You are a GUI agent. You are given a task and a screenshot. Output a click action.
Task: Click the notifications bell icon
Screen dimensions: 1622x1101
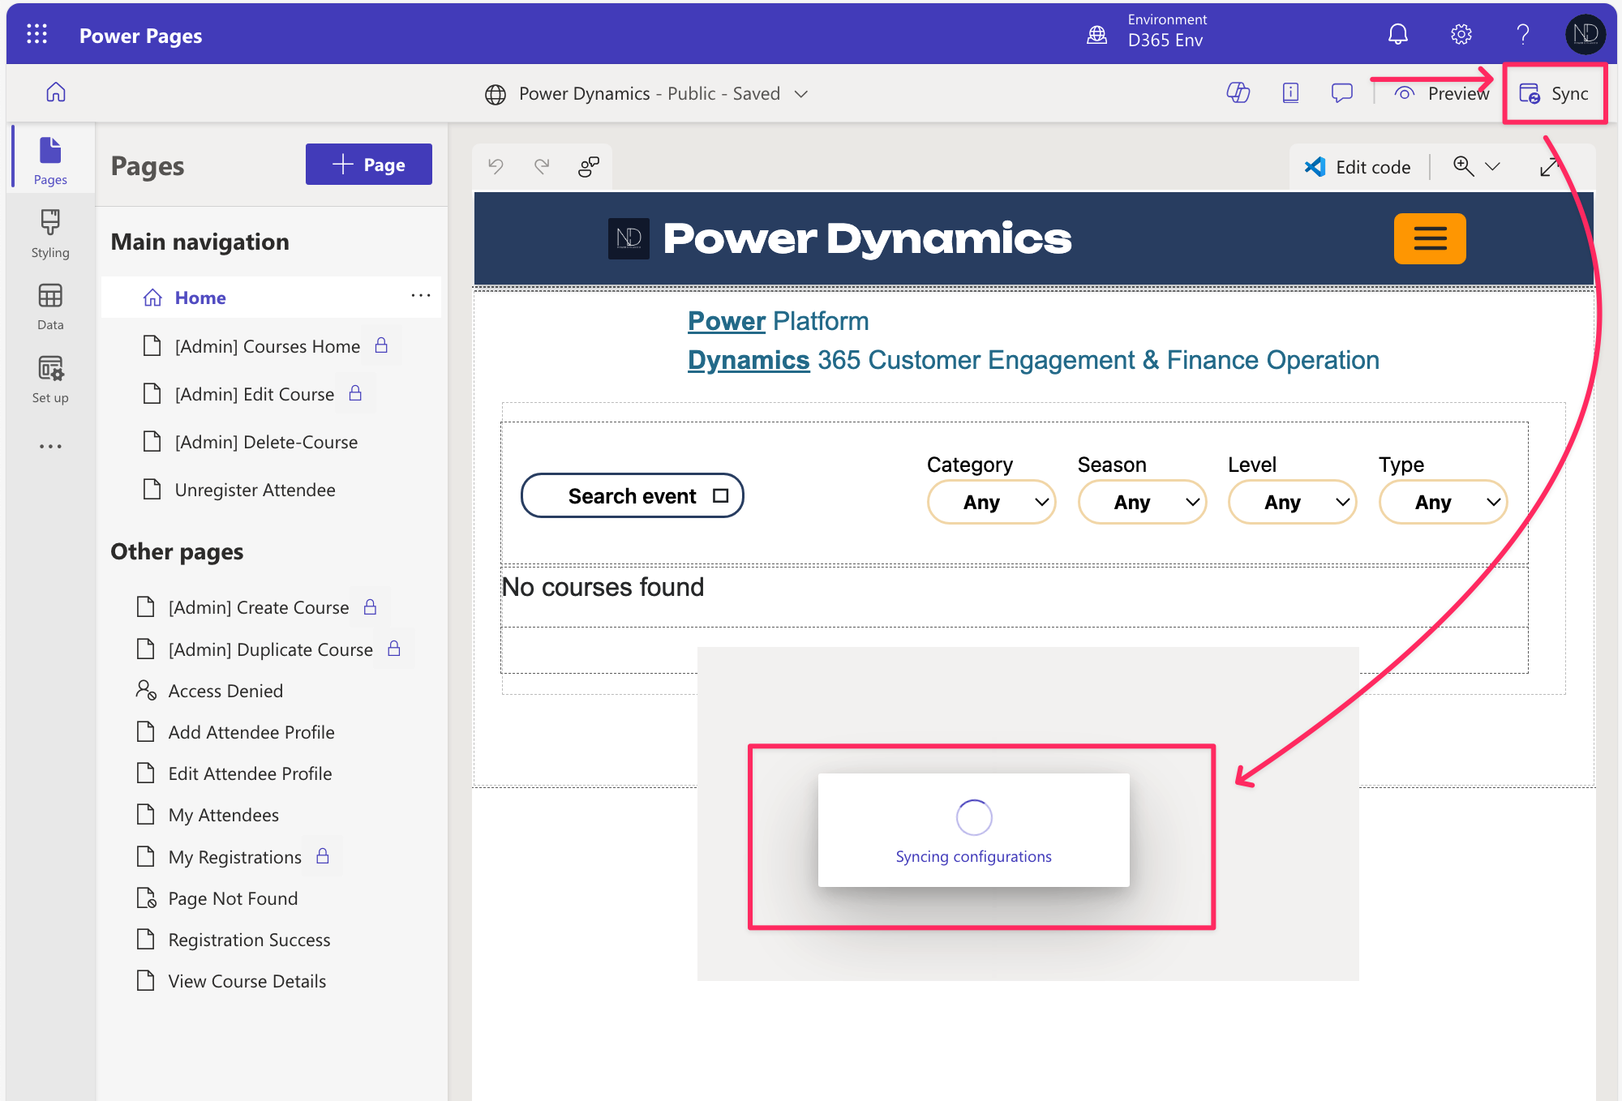(x=1397, y=35)
